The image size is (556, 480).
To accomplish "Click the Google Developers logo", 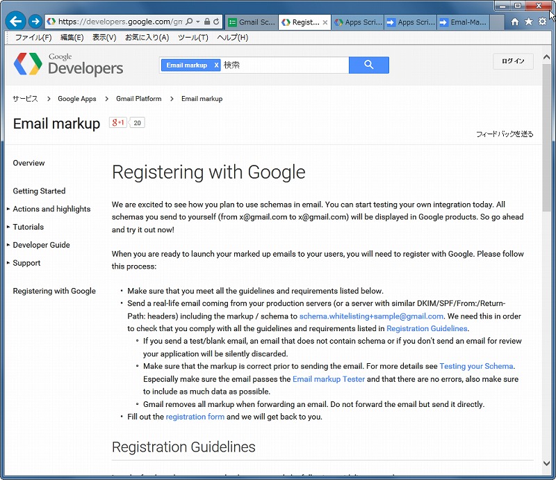I will click(68, 64).
